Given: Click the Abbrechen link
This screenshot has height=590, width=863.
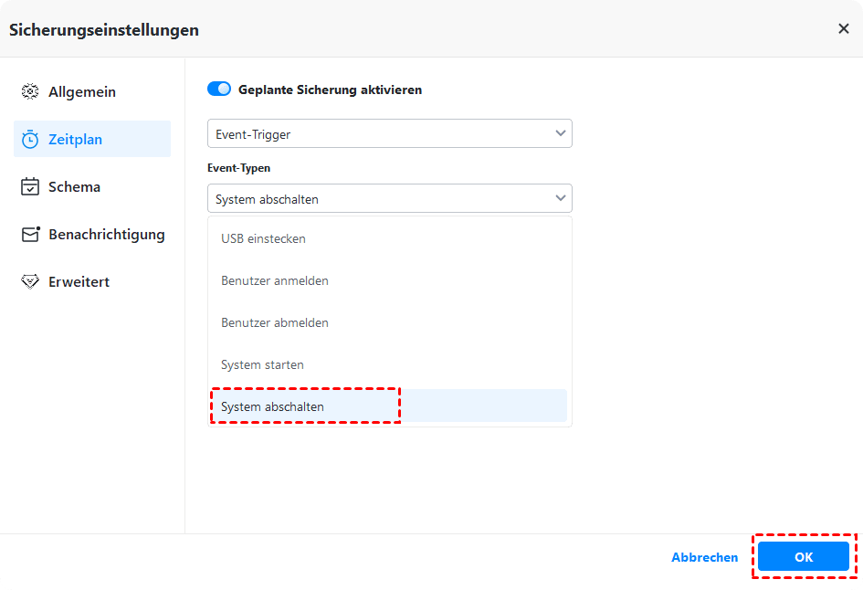Looking at the screenshot, I should 704,557.
